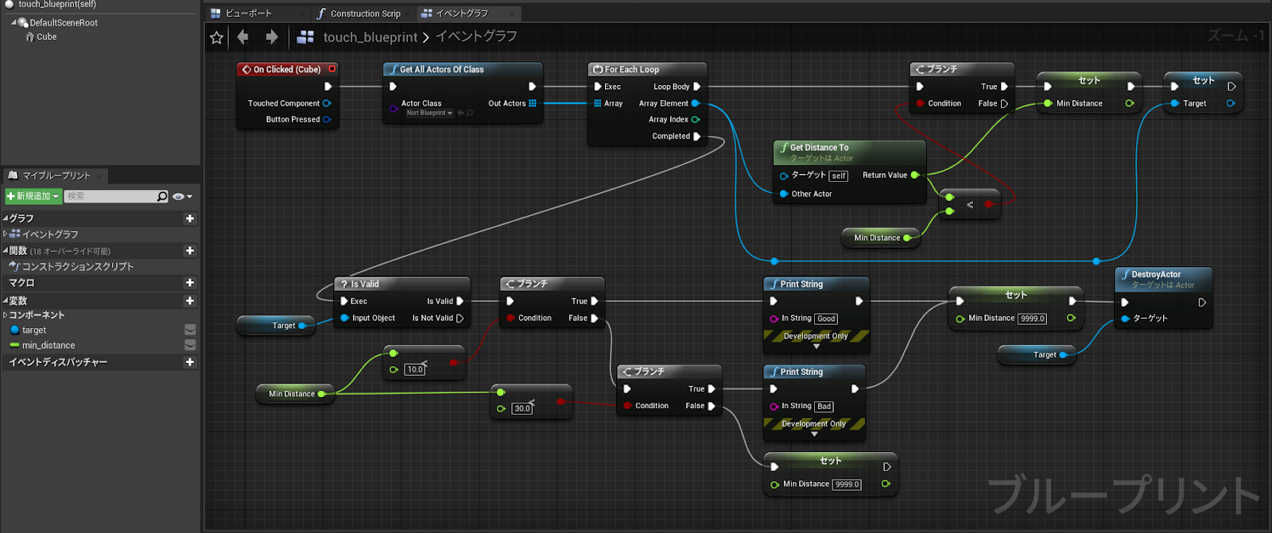
Task: Collapse the グラフ section
Action: pyautogui.click(x=6, y=218)
